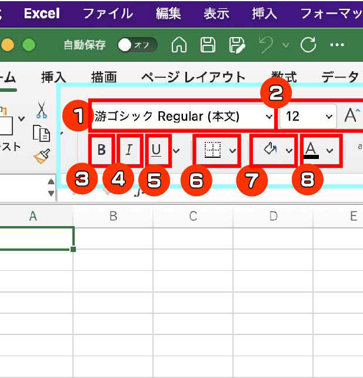Expand the Borders dropdown arrow

[x=232, y=151]
